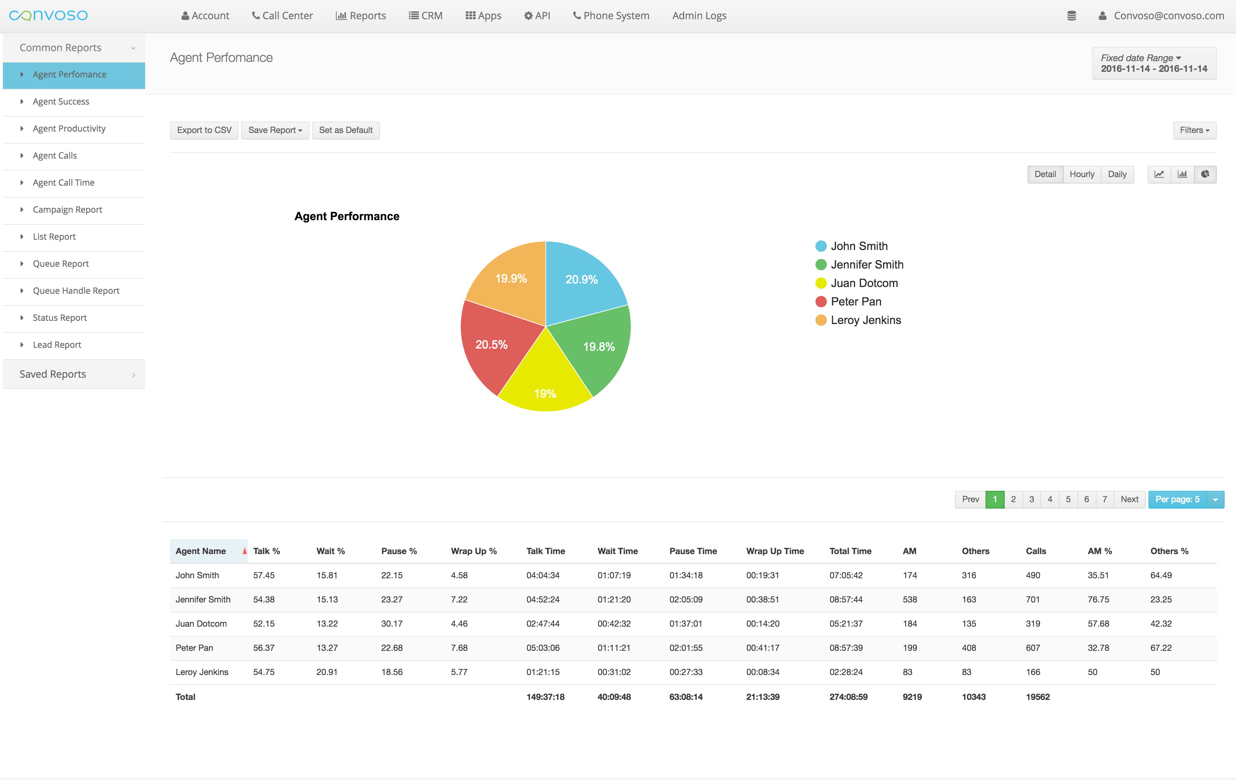Viewport: 1236px width, 781px height.
Task: Select the pie chart view icon
Action: tap(1205, 175)
